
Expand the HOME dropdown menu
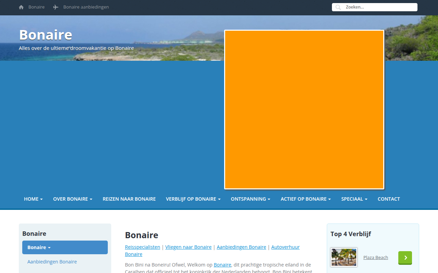(x=33, y=199)
